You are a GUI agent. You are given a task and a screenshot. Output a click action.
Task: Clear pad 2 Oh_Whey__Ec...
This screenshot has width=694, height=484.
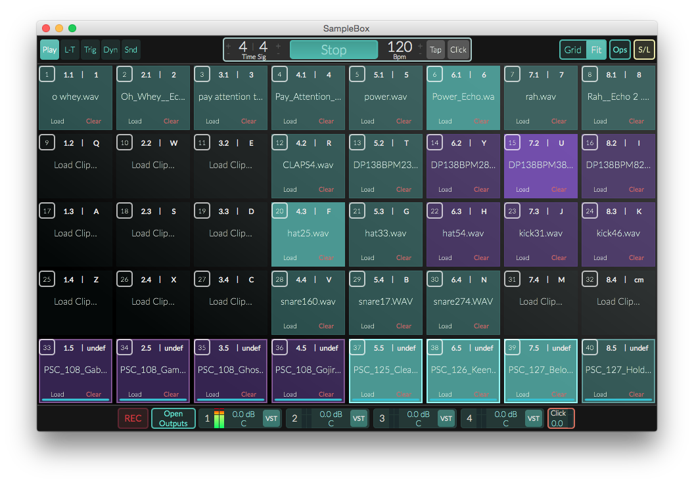171,121
